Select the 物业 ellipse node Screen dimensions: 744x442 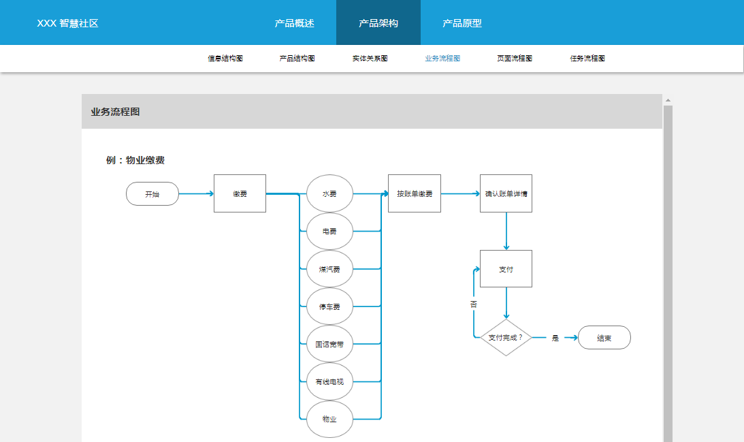tap(329, 420)
